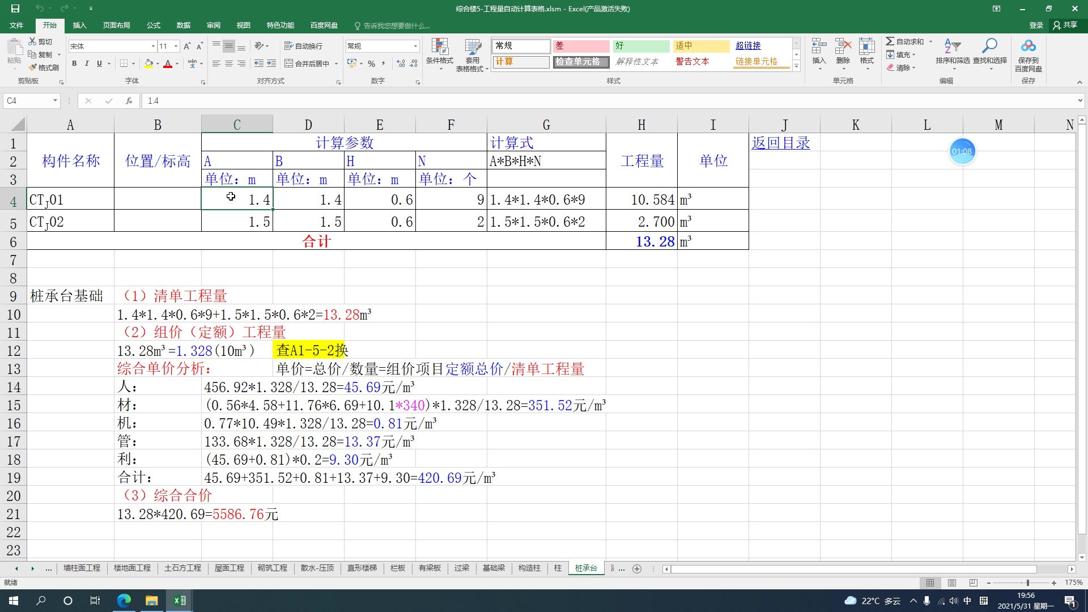Screen dimensions: 1088x612
Task: Decrease decimal places
Action: point(414,63)
